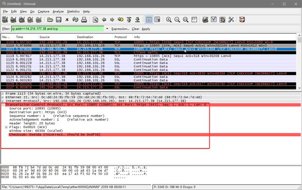Open coloring rules toolbar icon
The width and height of the screenshot is (302, 190).
(222, 20)
